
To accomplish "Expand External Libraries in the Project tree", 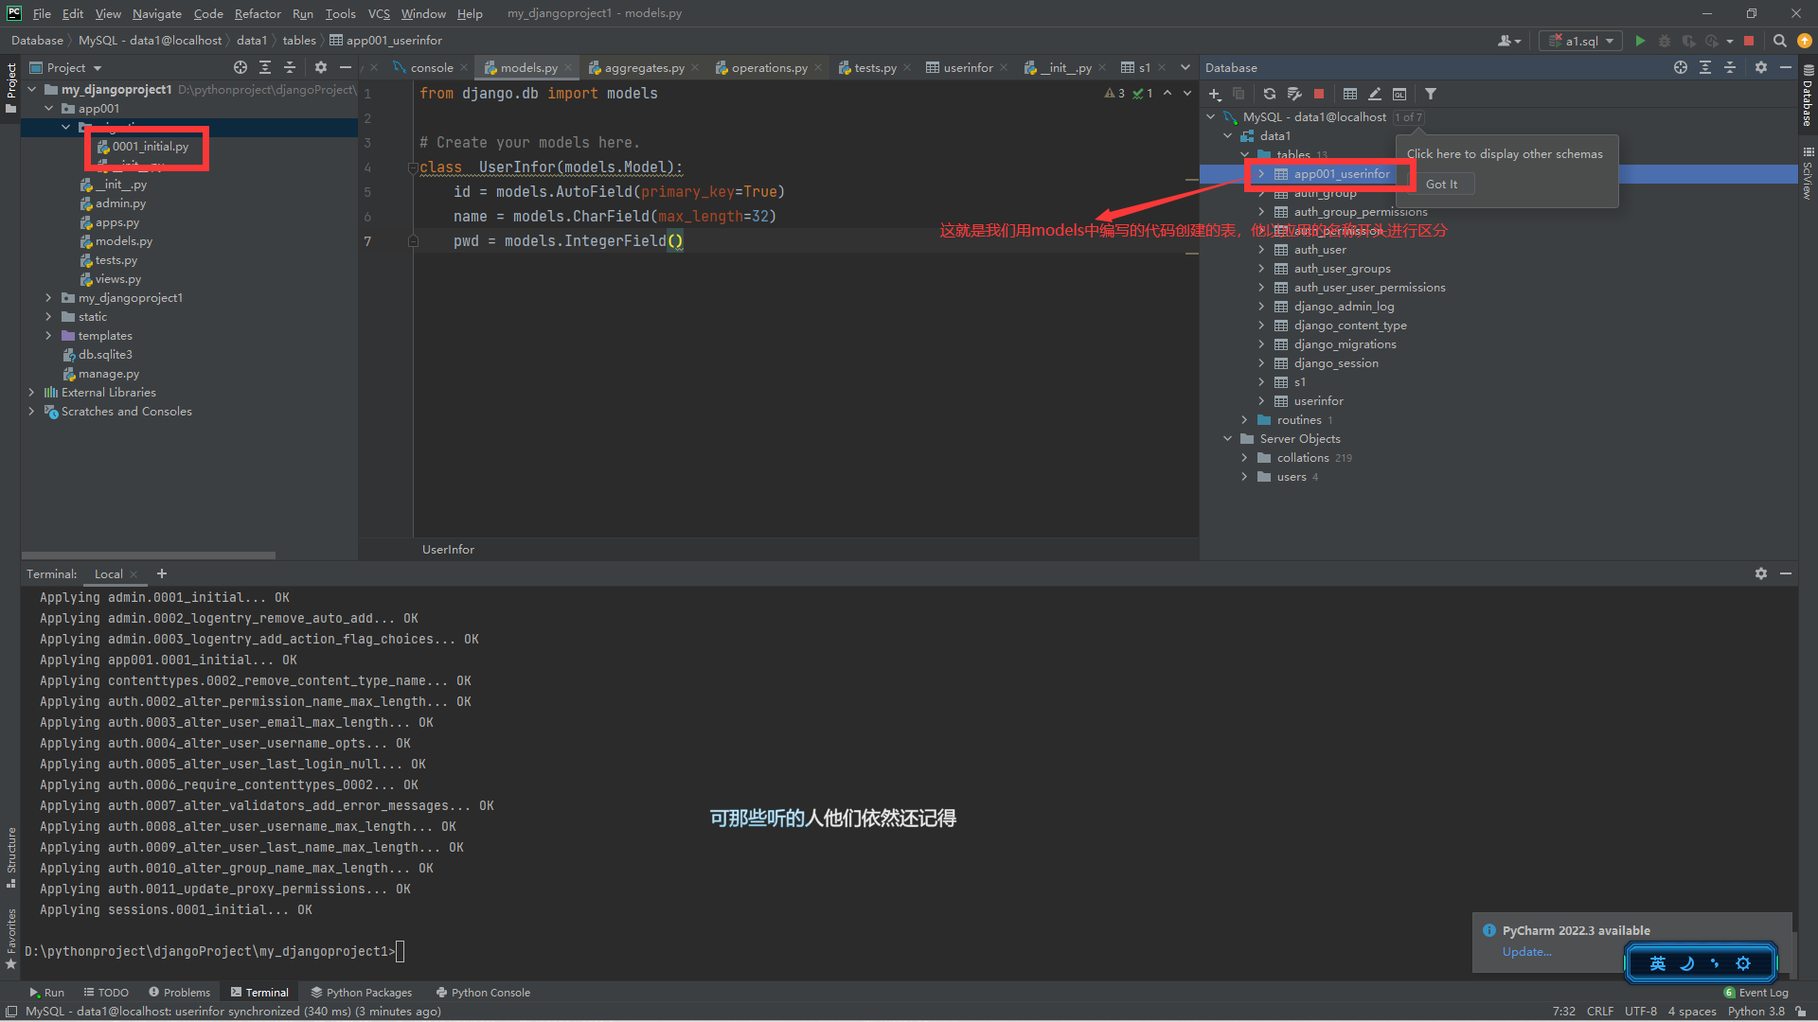I will (31, 393).
